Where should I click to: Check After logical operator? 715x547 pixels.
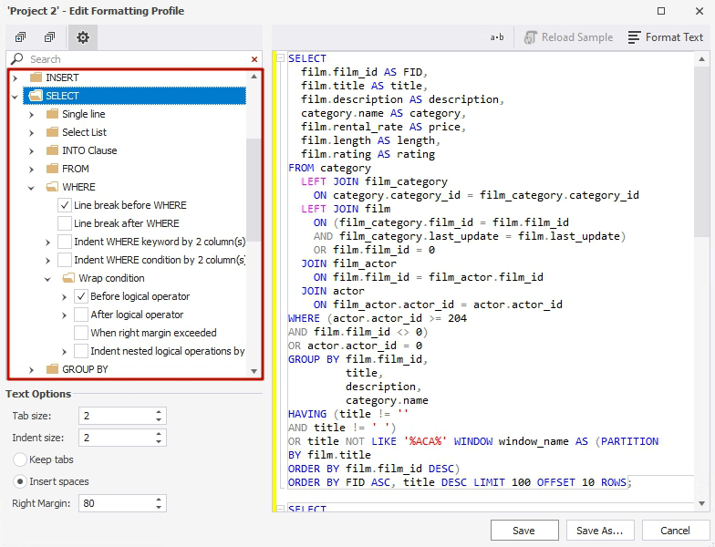pos(80,315)
